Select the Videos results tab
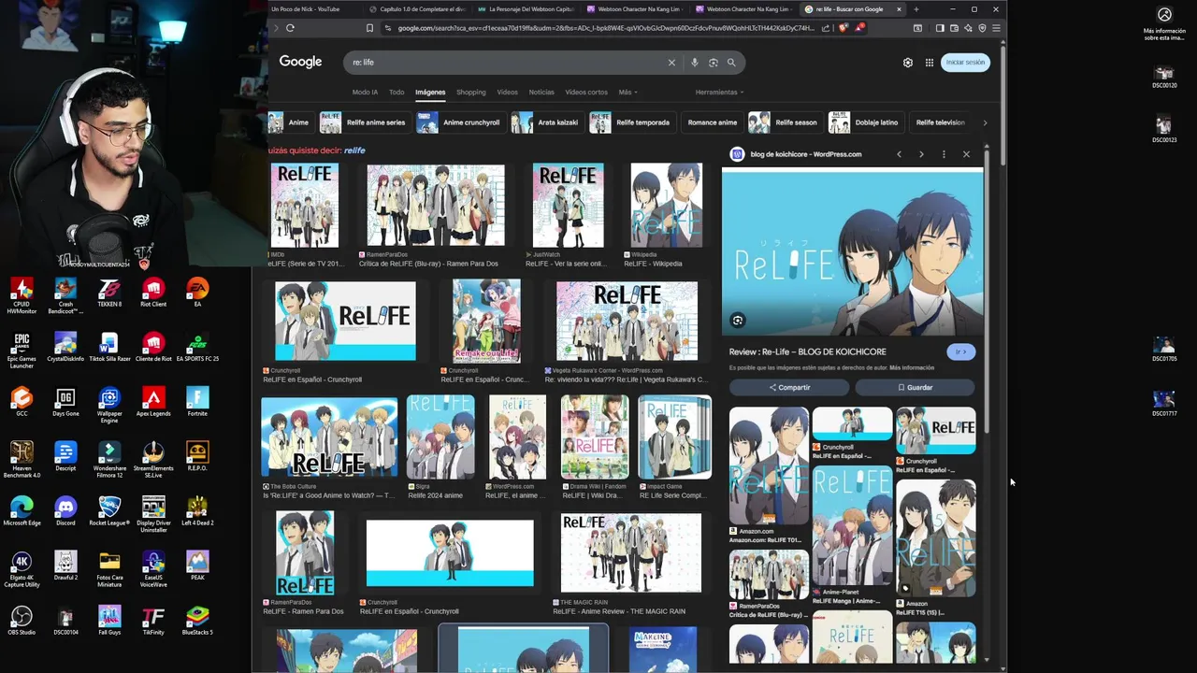This screenshot has width=1197, height=673. (507, 93)
